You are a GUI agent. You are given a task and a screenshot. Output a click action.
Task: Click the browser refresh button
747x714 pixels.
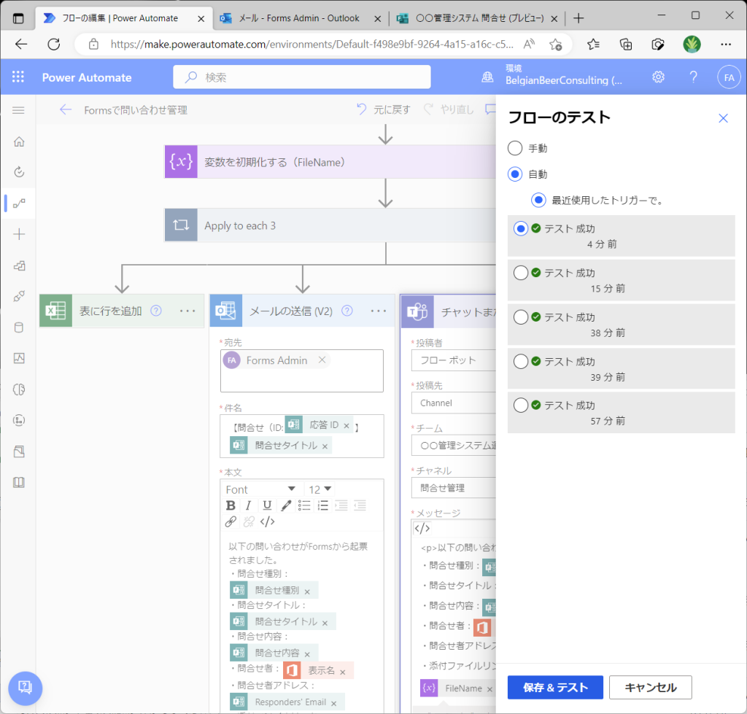click(54, 44)
